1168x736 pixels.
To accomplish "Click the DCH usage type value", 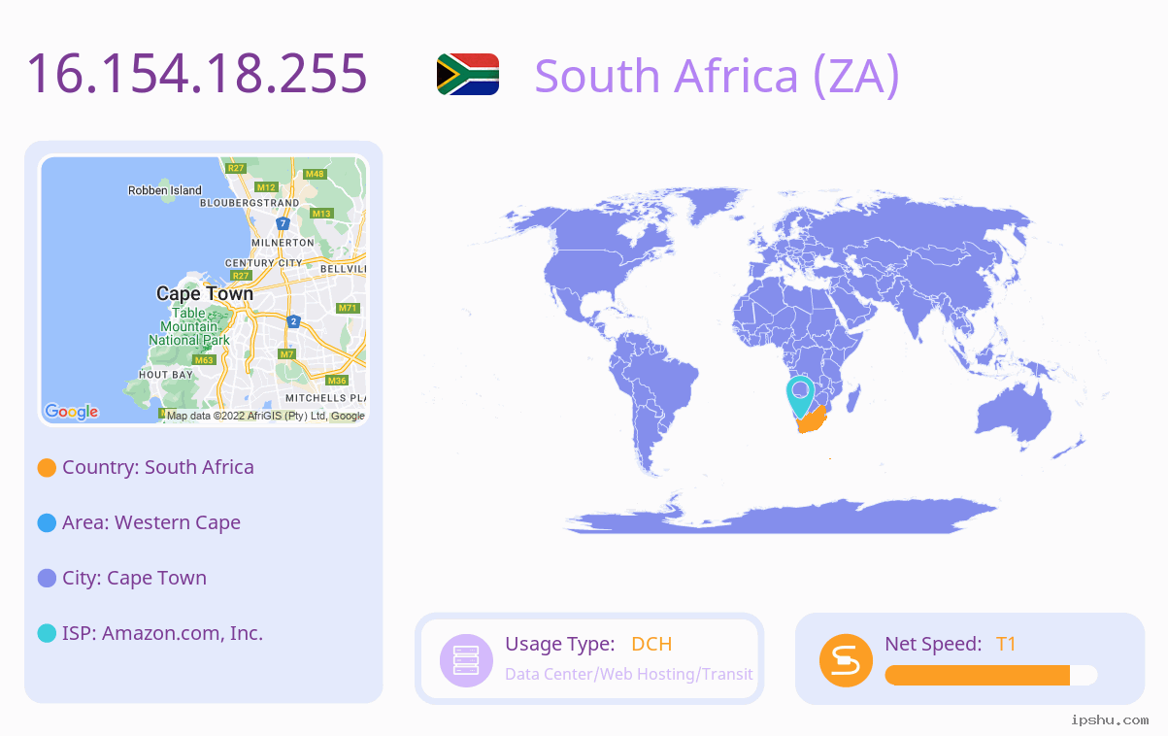I will (651, 644).
